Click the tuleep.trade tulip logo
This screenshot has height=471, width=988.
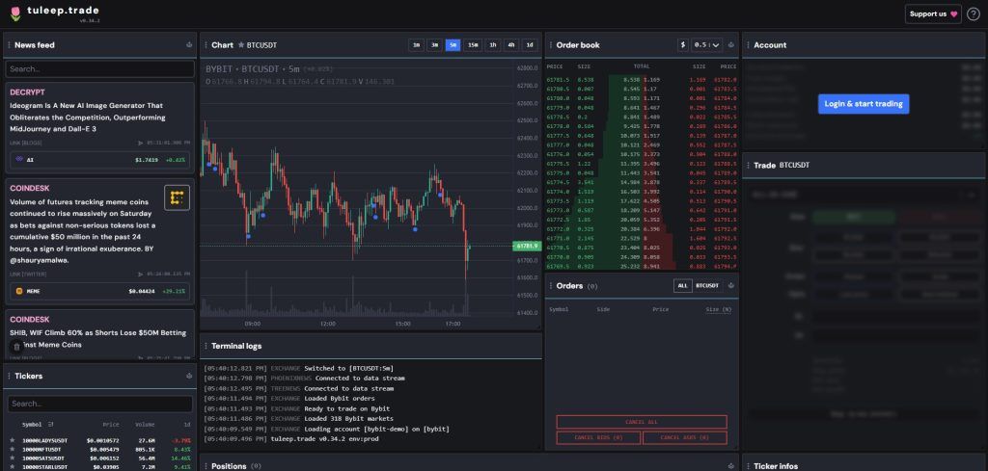(14, 12)
